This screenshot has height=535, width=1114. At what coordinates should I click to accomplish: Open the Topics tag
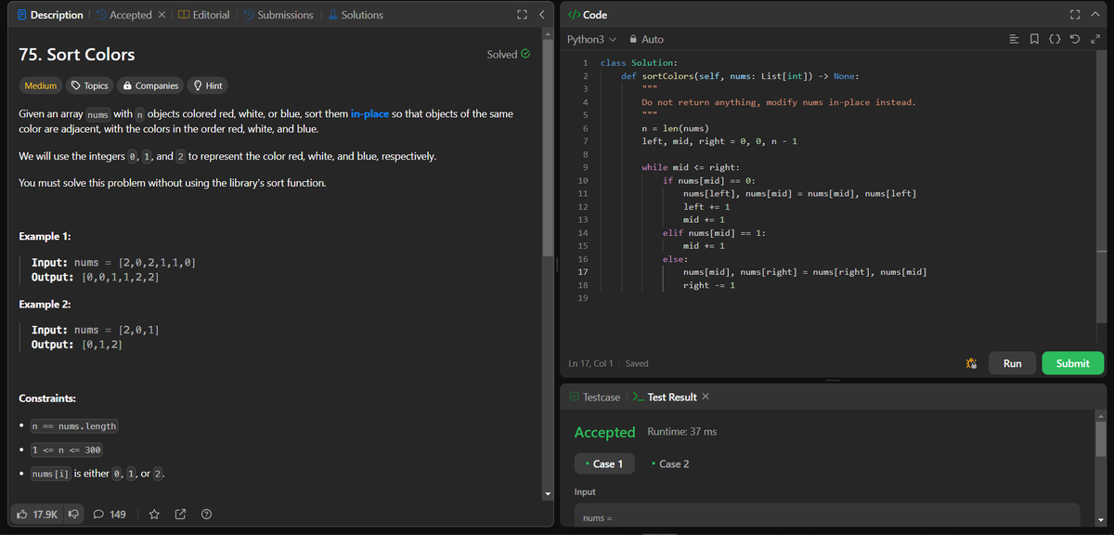[x=90, y=85]
